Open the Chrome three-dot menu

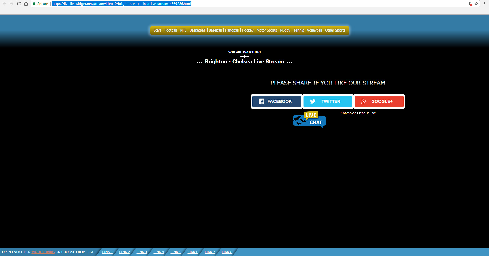[x=484, y=4]
